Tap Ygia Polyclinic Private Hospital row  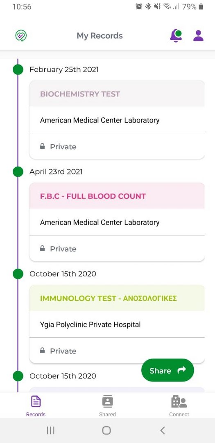pyautogui.click(x=117, y=324)
